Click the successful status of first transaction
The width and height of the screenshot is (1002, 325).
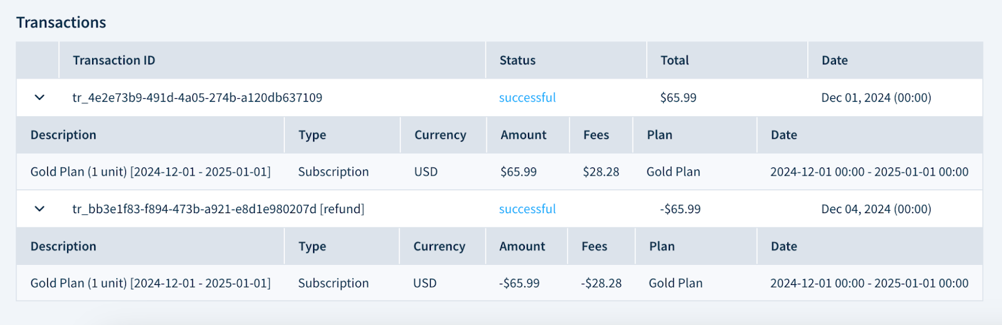coord(527,97)
